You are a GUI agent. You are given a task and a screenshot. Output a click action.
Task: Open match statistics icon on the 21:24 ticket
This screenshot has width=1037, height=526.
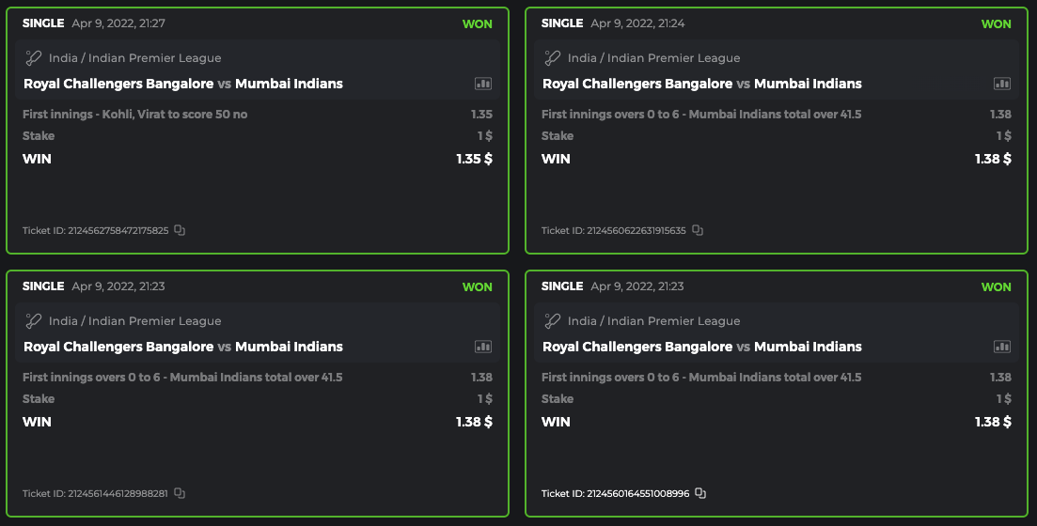[x=1002, y=84]
